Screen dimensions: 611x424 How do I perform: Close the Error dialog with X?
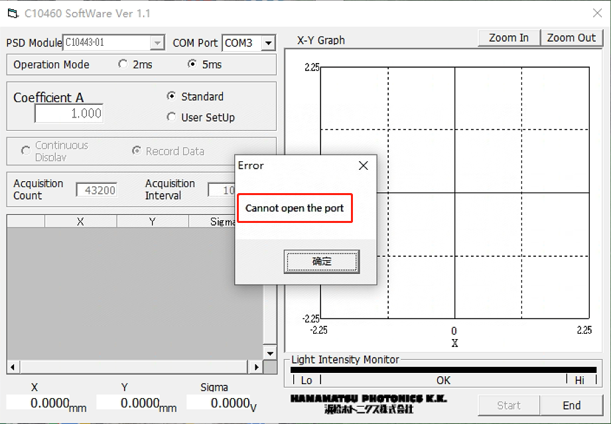363,166
